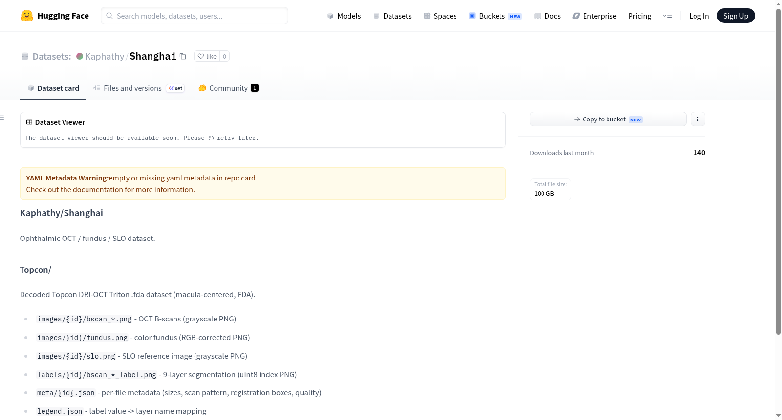Click the 100 GB total file size value
Screen dimensions: 782x420
point(544,194)
